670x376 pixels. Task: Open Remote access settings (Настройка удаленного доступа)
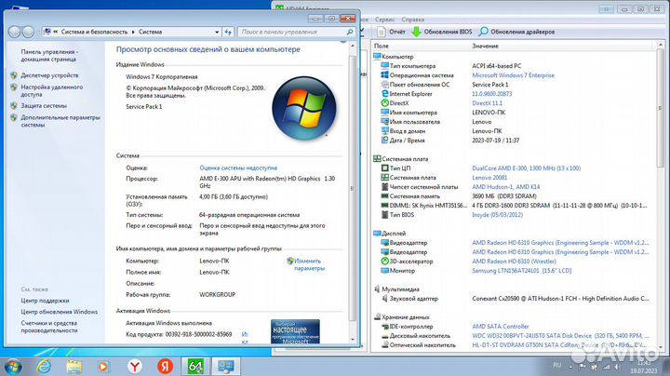52,90
